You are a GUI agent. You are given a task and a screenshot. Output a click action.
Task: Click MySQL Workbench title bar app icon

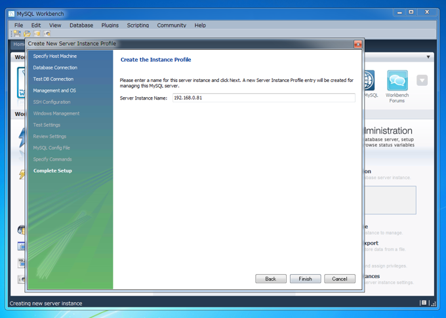[x=11, y=14]
